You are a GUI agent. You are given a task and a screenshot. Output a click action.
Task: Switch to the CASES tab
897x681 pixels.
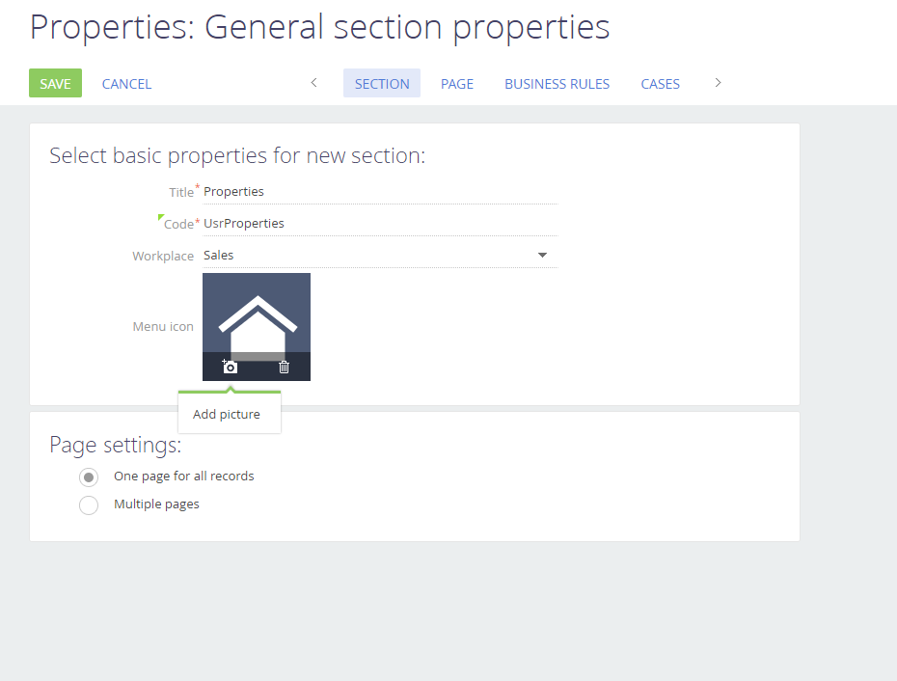point(660,84)
